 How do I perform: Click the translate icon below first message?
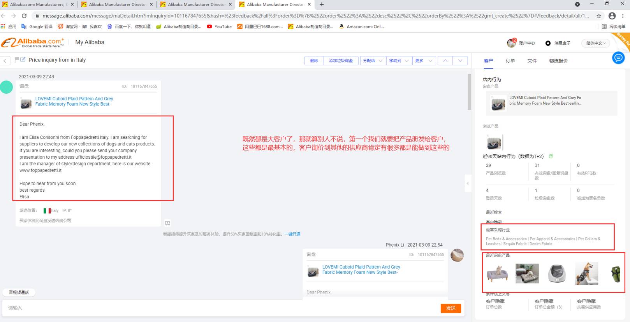coord(167,223)
